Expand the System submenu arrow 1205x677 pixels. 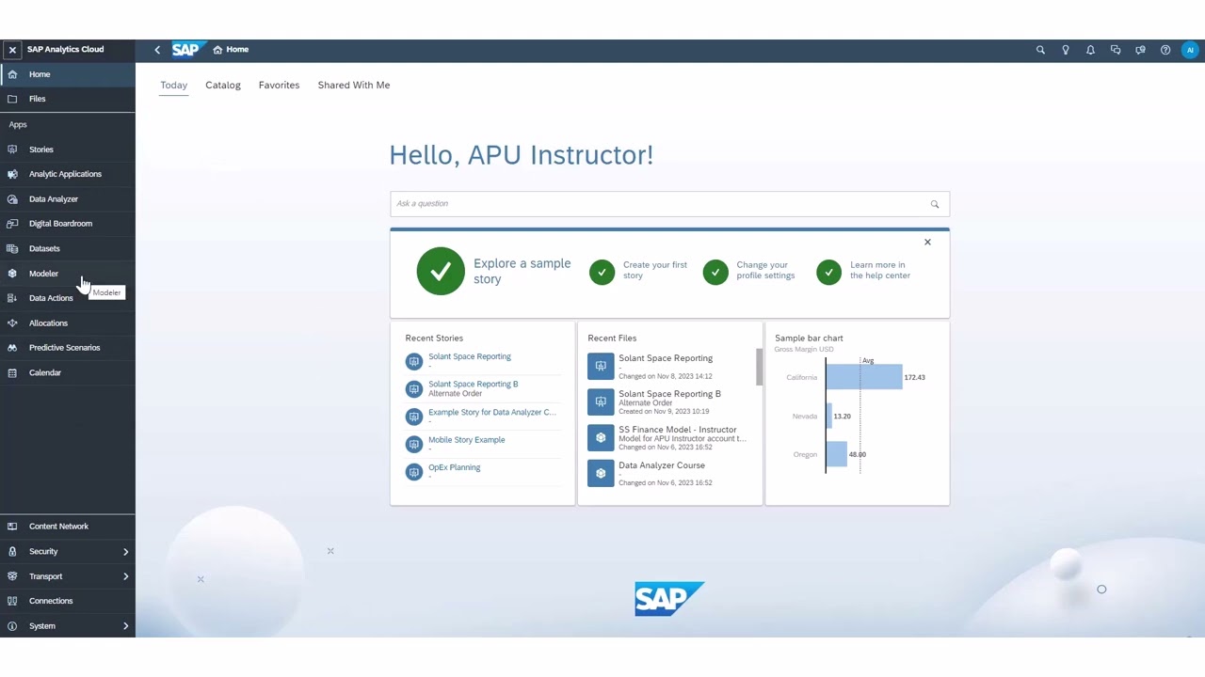(125, 626)
